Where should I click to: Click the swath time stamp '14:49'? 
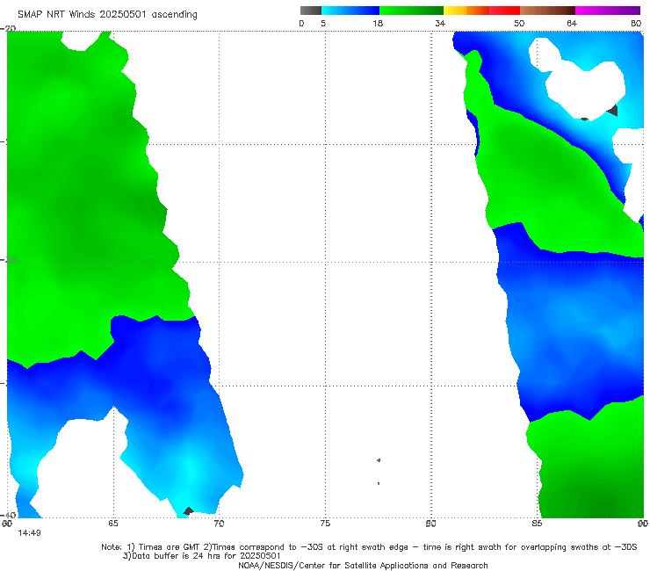[x=29, y=533]
